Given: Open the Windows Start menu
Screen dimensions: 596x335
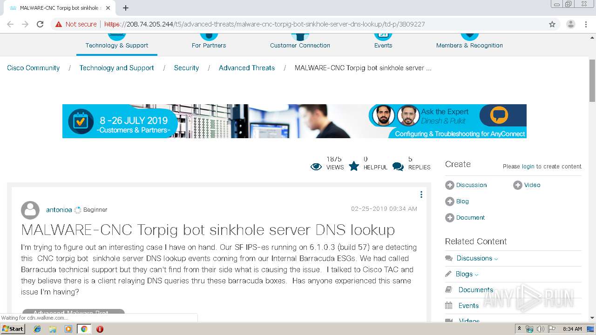Looking at the screenshot, I should 13,329.
